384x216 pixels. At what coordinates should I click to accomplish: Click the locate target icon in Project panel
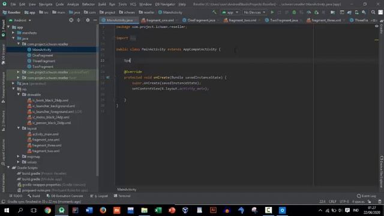[x=71, y=20]
